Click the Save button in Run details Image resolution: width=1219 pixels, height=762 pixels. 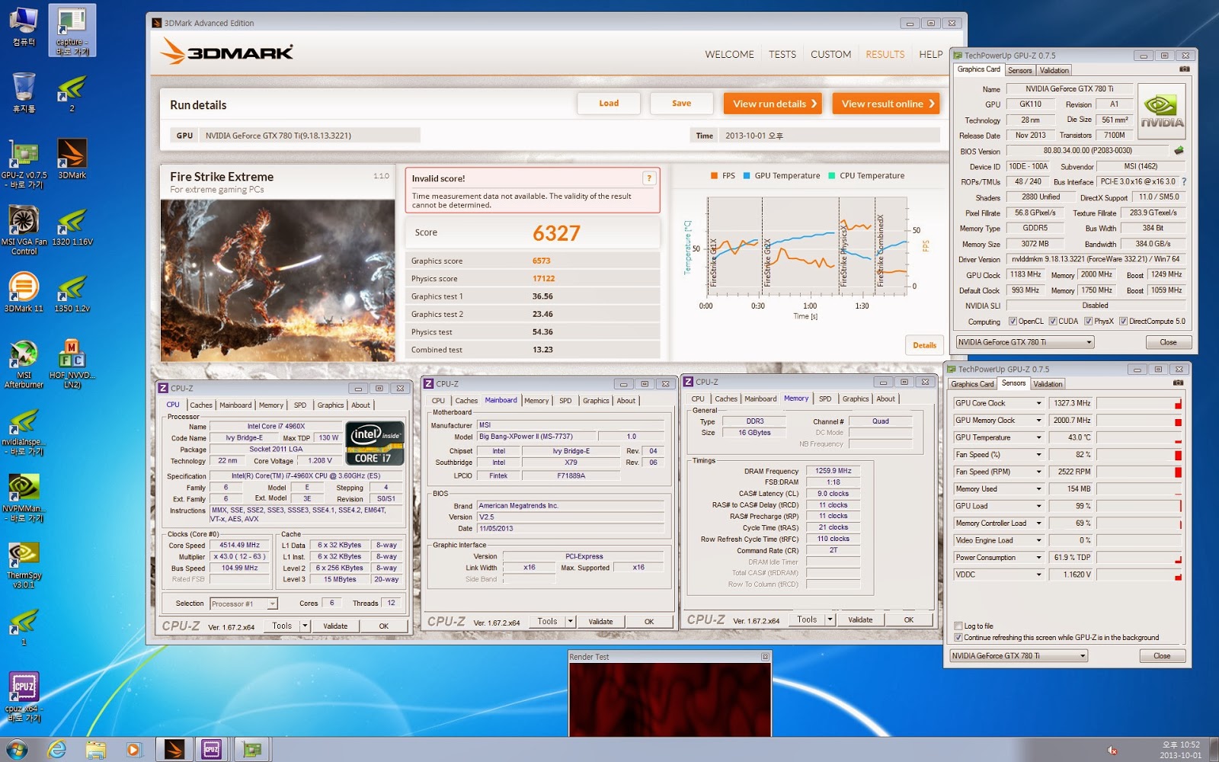(681, 103)
